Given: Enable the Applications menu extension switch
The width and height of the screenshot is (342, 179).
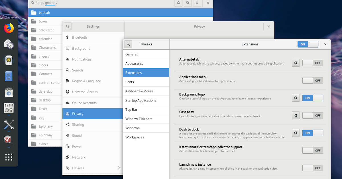Looking at the screenshot, I should (313, 80).
